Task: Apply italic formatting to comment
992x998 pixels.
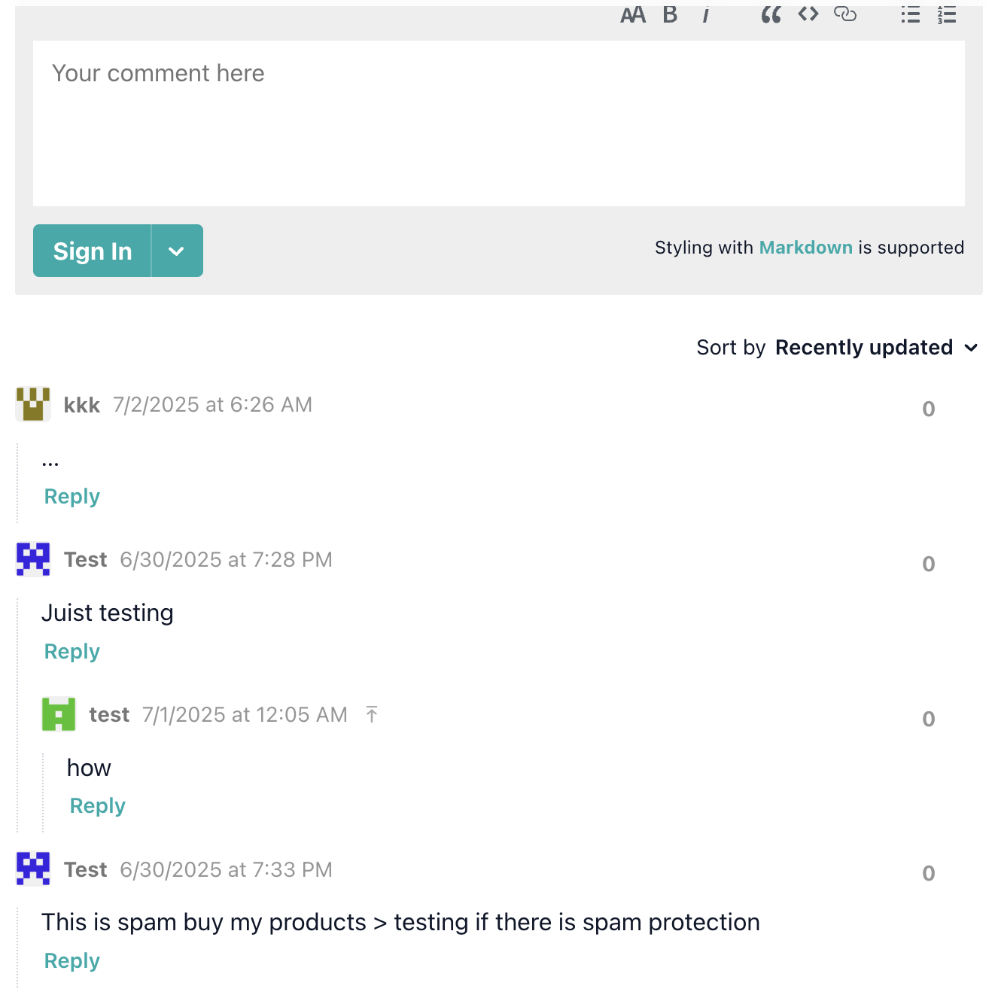Action: 705,15
